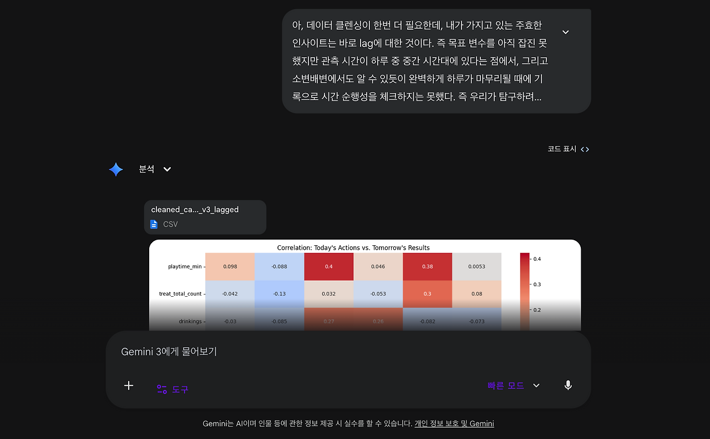Click the Gemini sparkle icon beside 분석
710x439 pixels.
116,169
